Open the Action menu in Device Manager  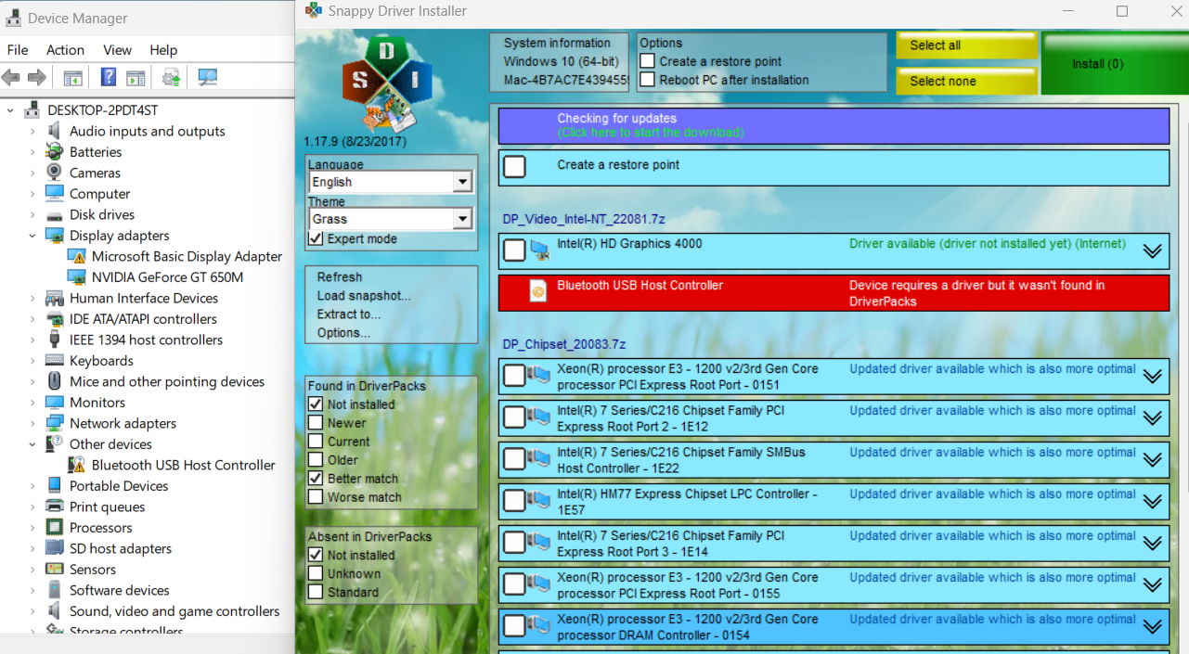point(65,50)
